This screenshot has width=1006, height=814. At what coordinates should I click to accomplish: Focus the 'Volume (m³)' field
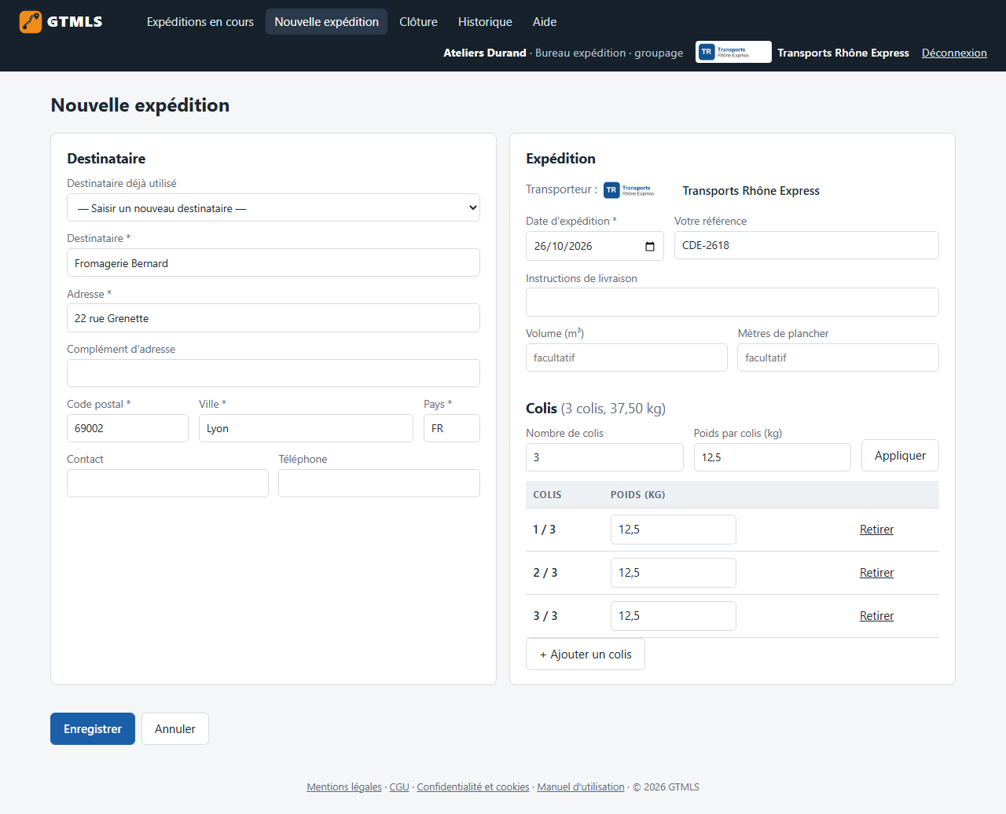point(626,357)
